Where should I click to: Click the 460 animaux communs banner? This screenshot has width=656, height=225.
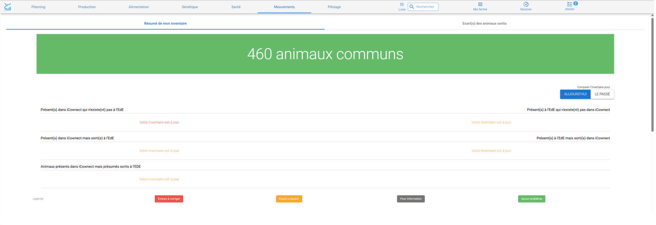click(x=325, y=54)
